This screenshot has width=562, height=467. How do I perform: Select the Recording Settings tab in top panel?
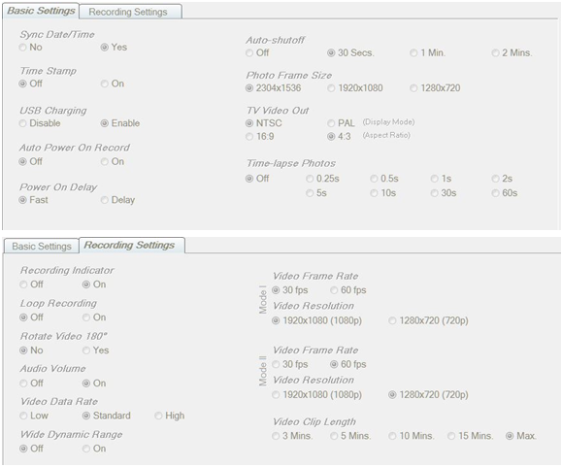click(x=130, y=12)
